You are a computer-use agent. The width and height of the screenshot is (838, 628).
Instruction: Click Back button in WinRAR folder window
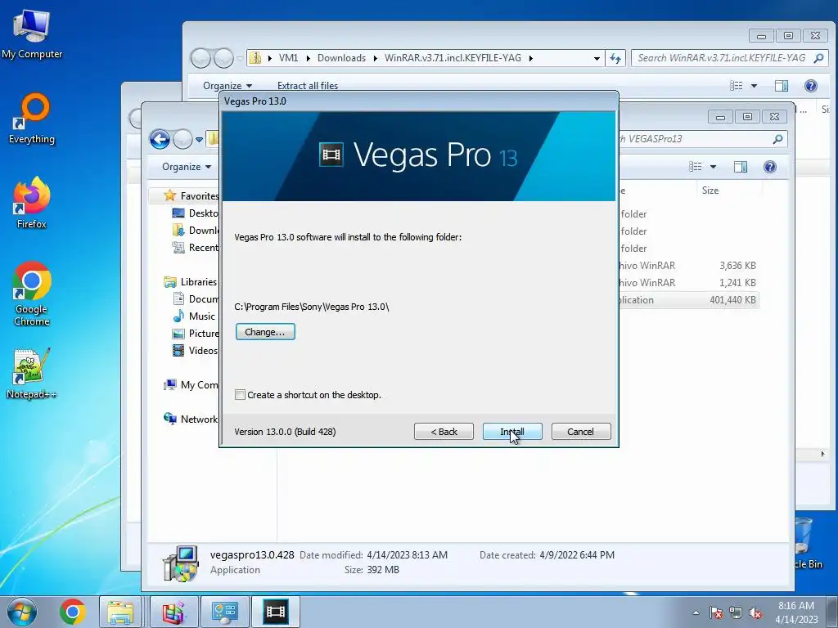click(x=201, y=58)
